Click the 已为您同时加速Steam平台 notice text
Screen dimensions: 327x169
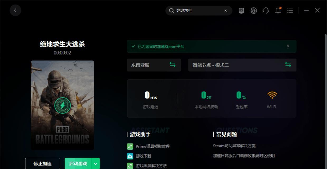click(161, 46)
